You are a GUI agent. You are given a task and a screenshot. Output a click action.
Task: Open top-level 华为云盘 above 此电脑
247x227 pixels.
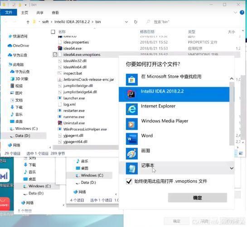(20, 55)
